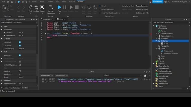The image size is (191, 107).
Task: Collapse the Assembly properties section
Action: point(2,81)
